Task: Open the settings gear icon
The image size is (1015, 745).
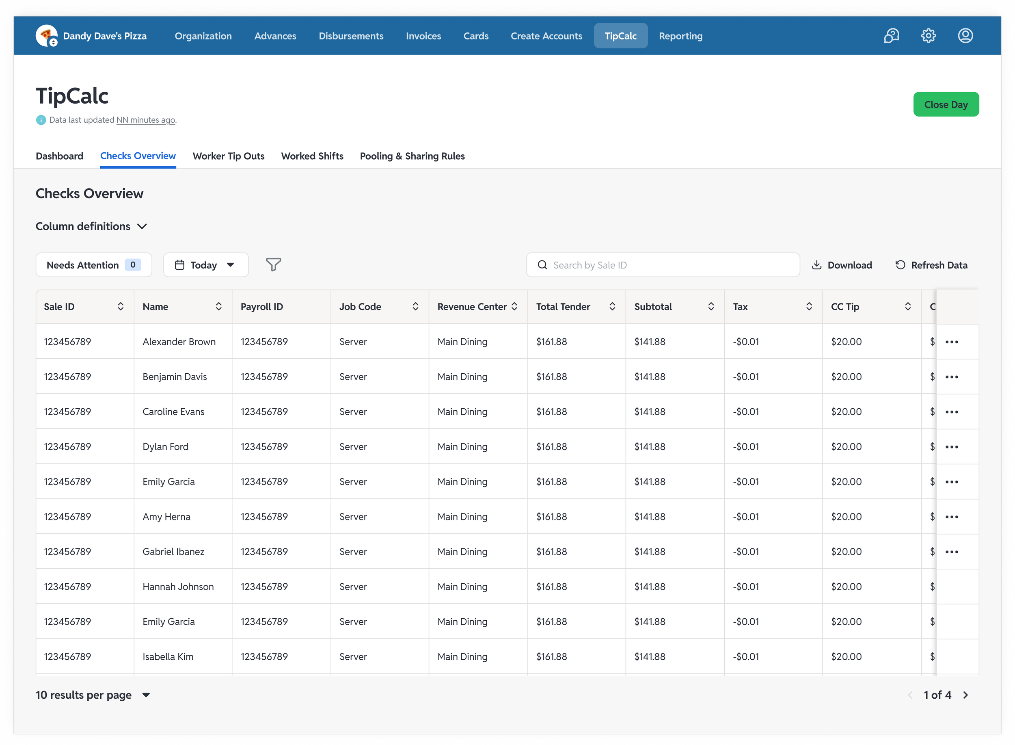Action: pyautogui.click(x=928, y=36)
